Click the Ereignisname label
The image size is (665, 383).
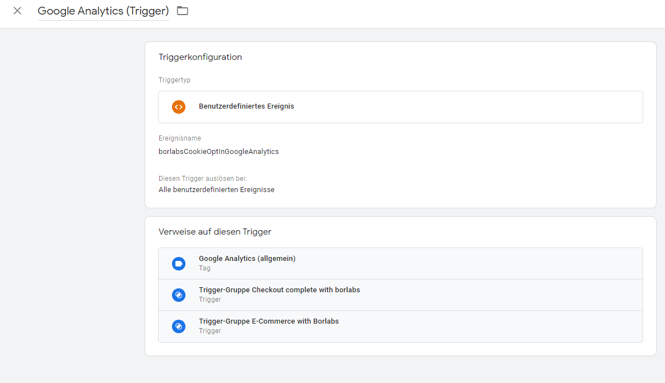[x=180, y=138]
